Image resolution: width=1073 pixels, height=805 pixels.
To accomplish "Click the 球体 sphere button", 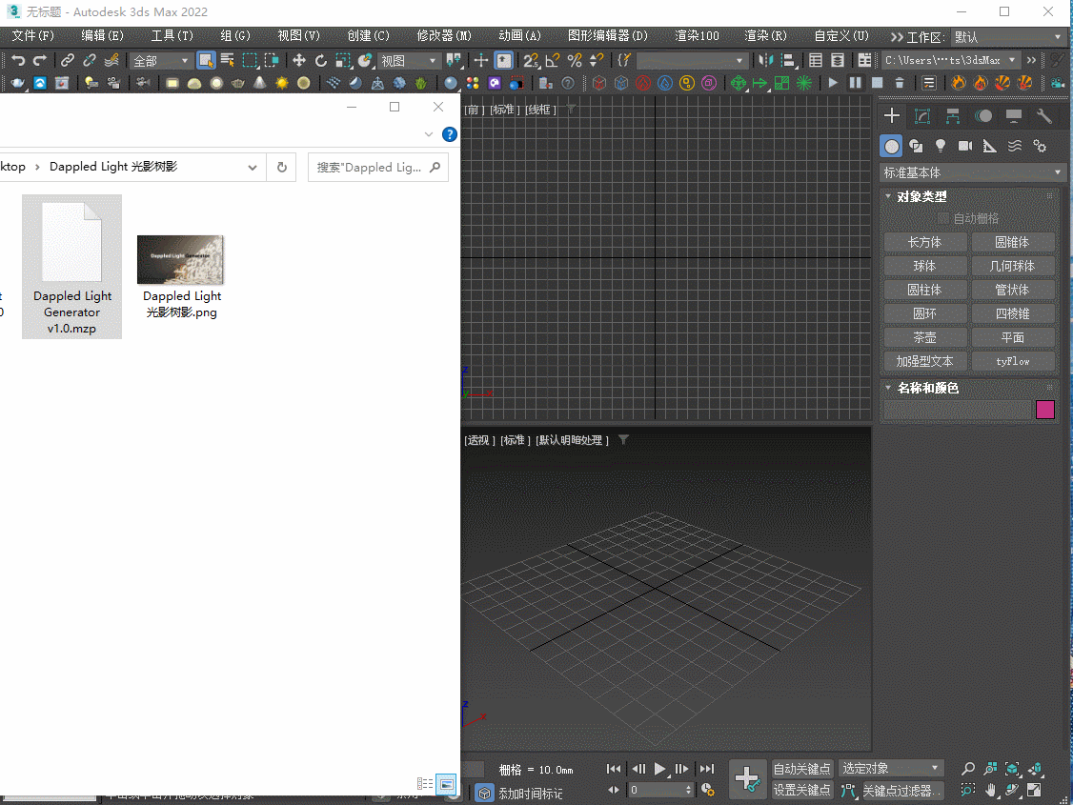I will pyautogui.click(x=924, y=266).
